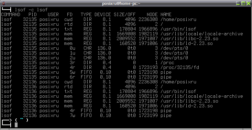Click the FIFO type in the 5w row

(86, 72)
